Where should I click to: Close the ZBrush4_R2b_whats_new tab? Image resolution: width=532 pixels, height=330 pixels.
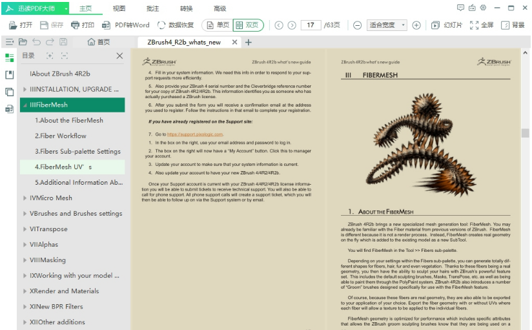tap(234, 42)
